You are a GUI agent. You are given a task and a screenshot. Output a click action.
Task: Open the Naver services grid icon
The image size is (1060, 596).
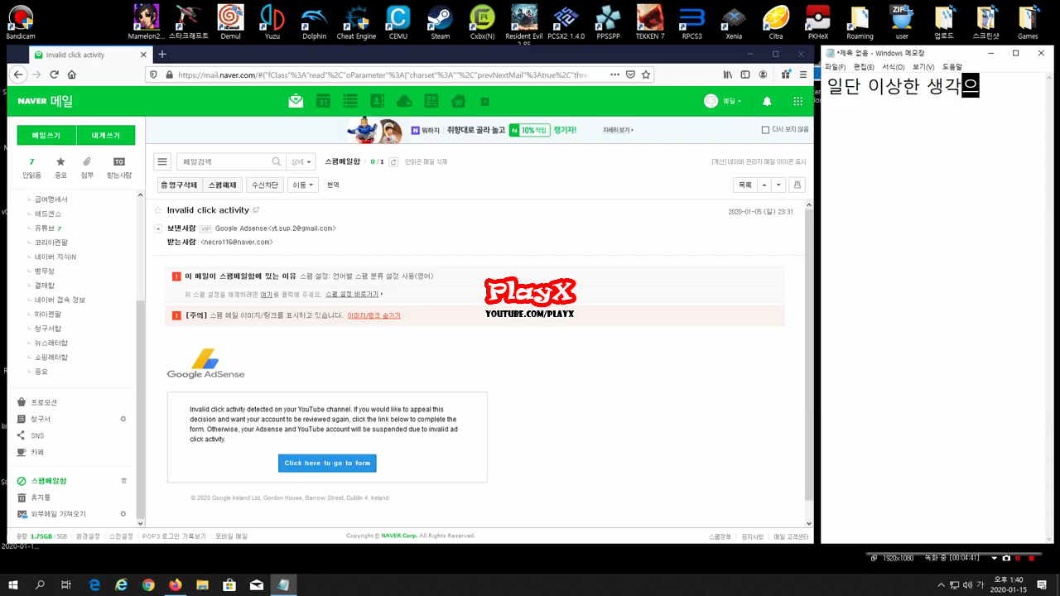coord(797,101)
